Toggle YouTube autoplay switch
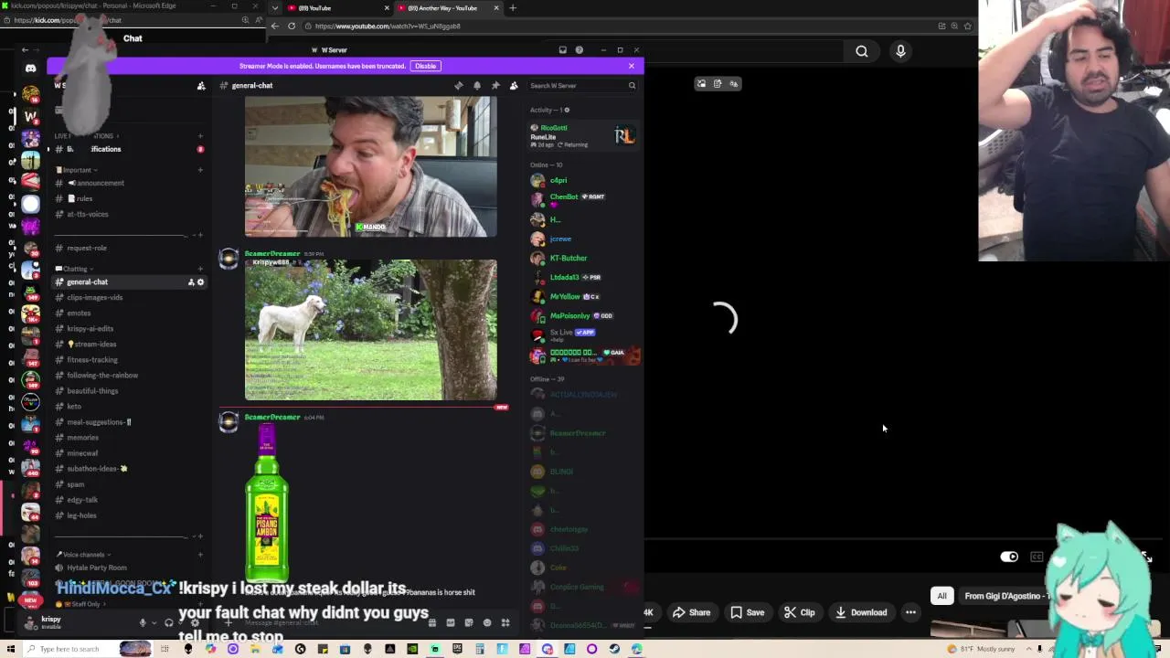This screenshot has height=658, width=1170. pyautogui.click(x=1009, y=557)
